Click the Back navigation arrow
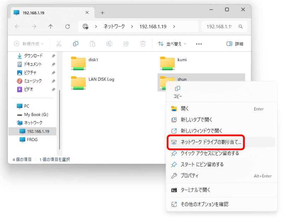The width and height of the screenshot is (283, 218). [17, 26]
